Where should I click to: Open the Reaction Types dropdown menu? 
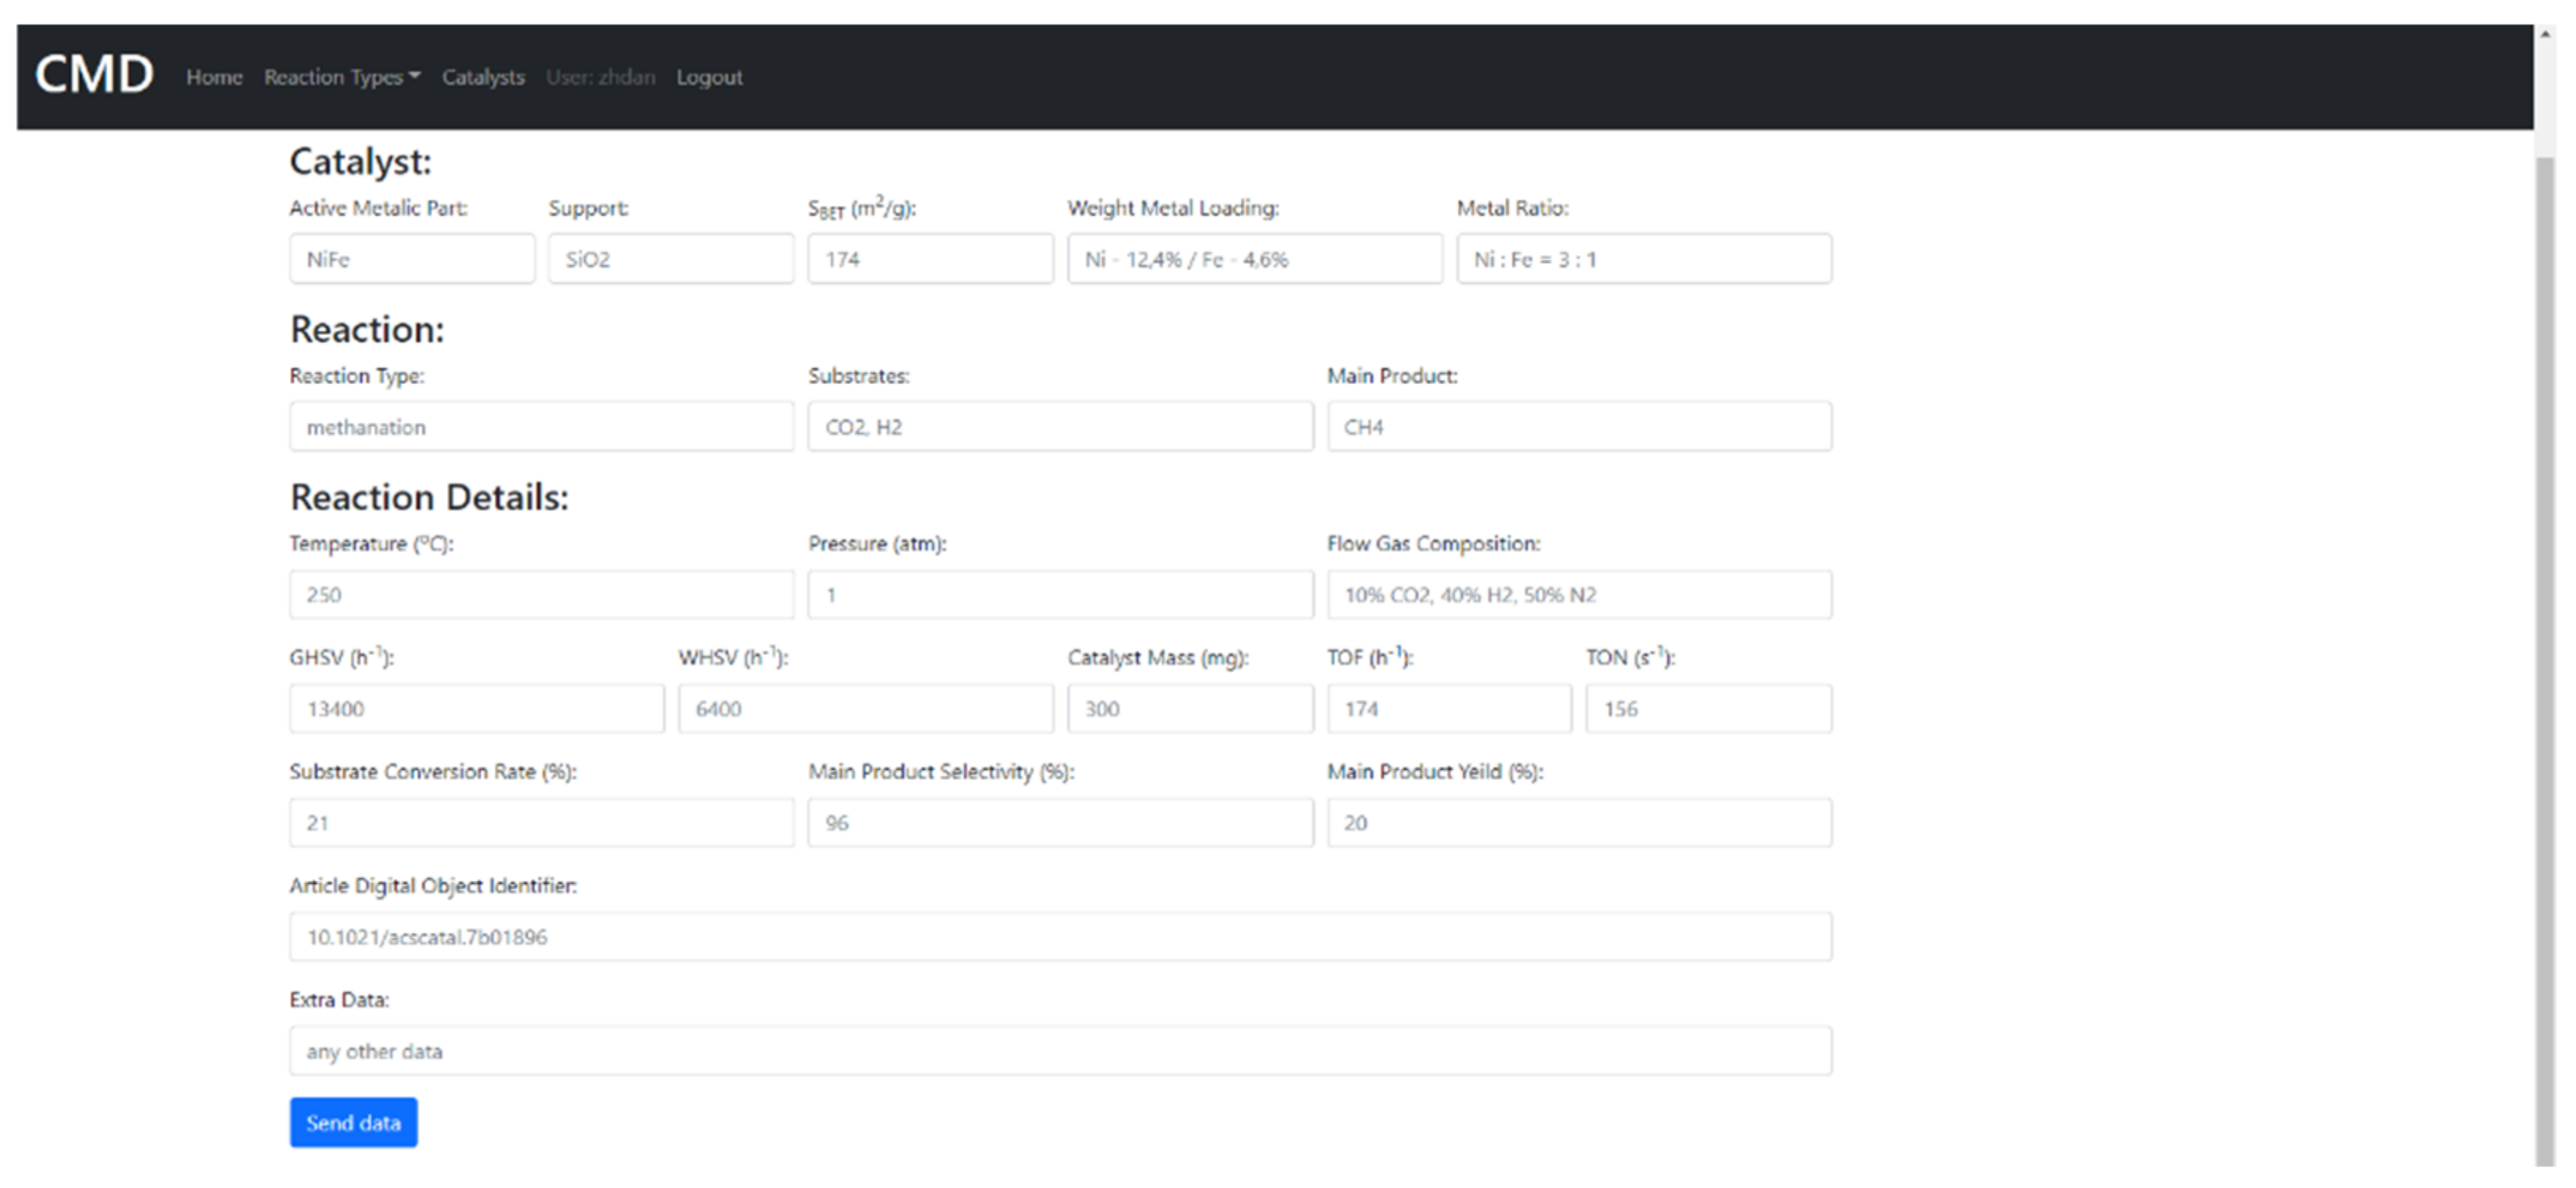(341, 77)
